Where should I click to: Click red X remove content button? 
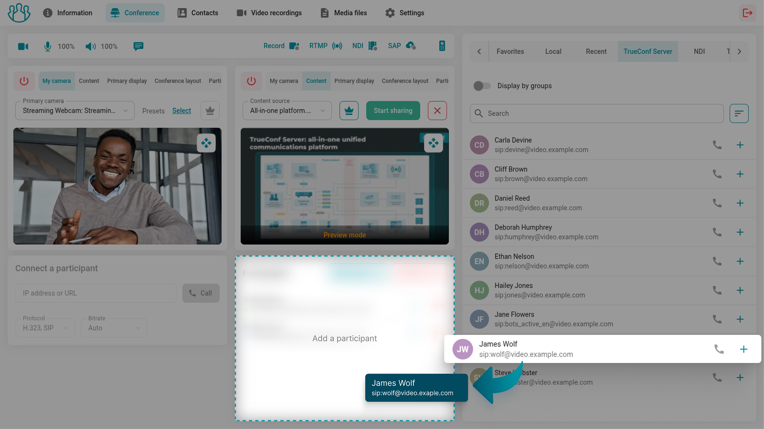point(437,111)
